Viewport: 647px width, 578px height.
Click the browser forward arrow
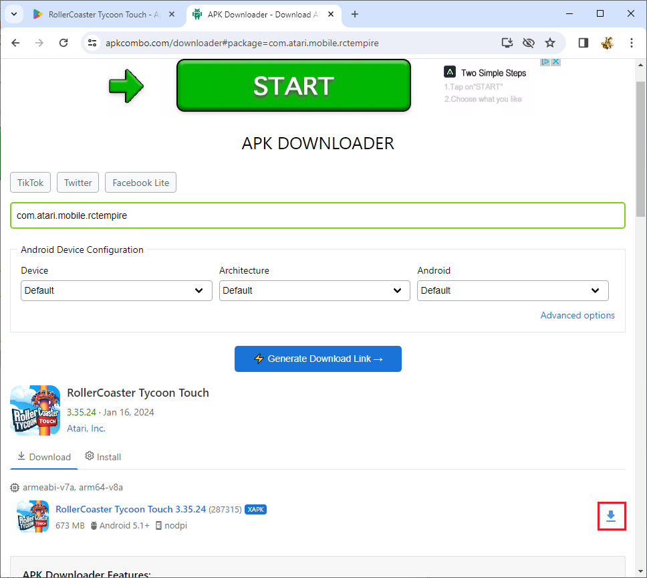click(x=39, y=43)
